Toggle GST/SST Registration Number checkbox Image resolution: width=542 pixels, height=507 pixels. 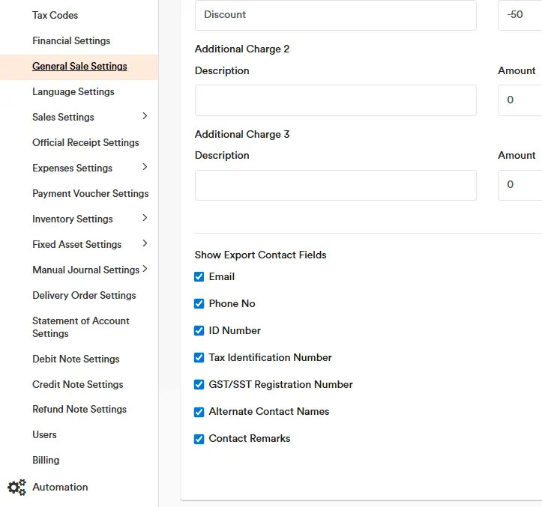(199, 385)
